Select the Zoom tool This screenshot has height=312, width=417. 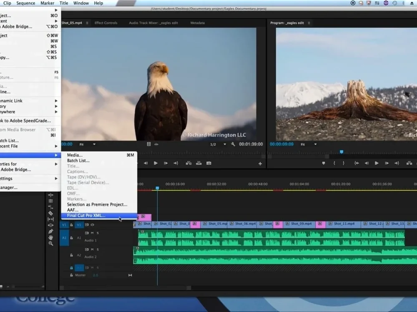pyautogui.click(x=50, y=243)
